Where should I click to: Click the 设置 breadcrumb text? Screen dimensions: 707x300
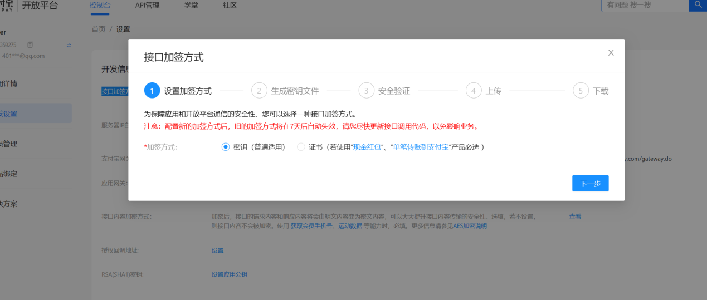pos(123,29)
